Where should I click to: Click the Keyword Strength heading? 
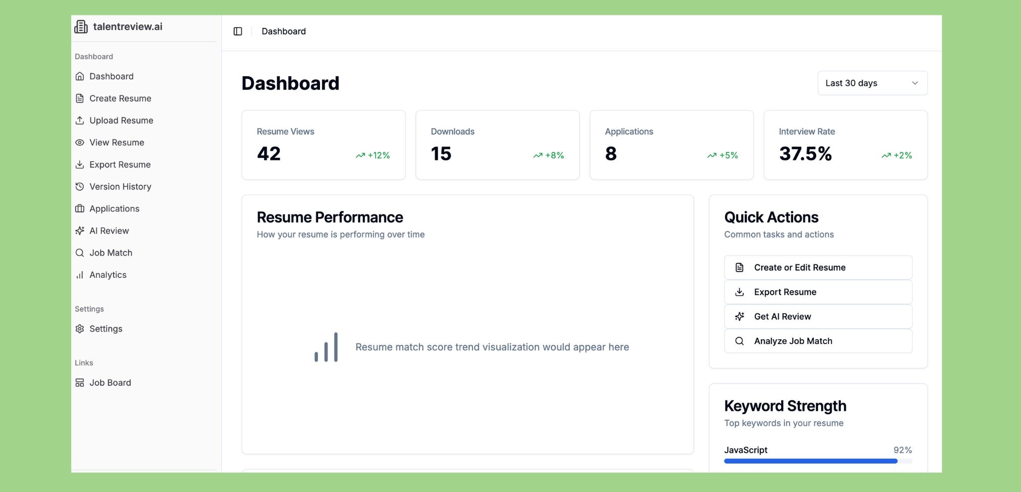(x=785, y=406)
